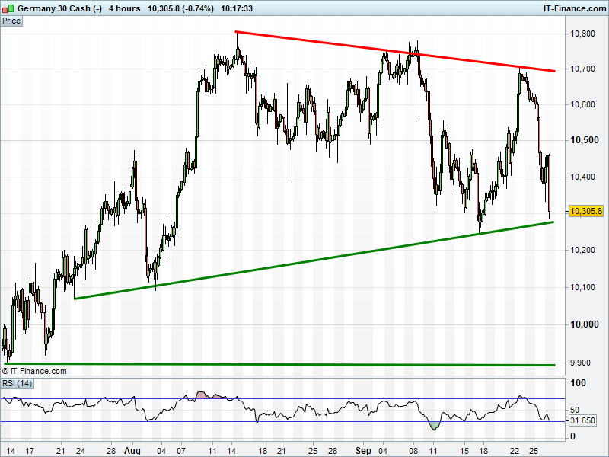Click the 10,400 price axis label

pos(582,177)
